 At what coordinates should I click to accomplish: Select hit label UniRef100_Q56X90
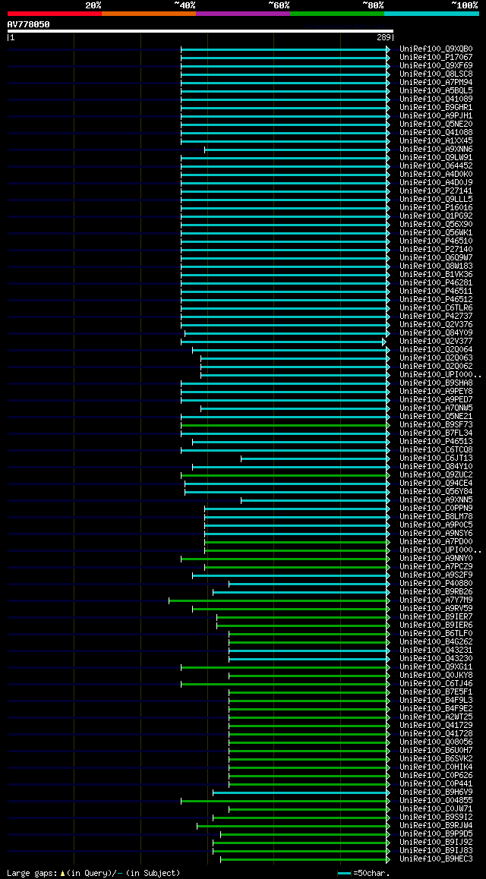click(x=436, y=224)
